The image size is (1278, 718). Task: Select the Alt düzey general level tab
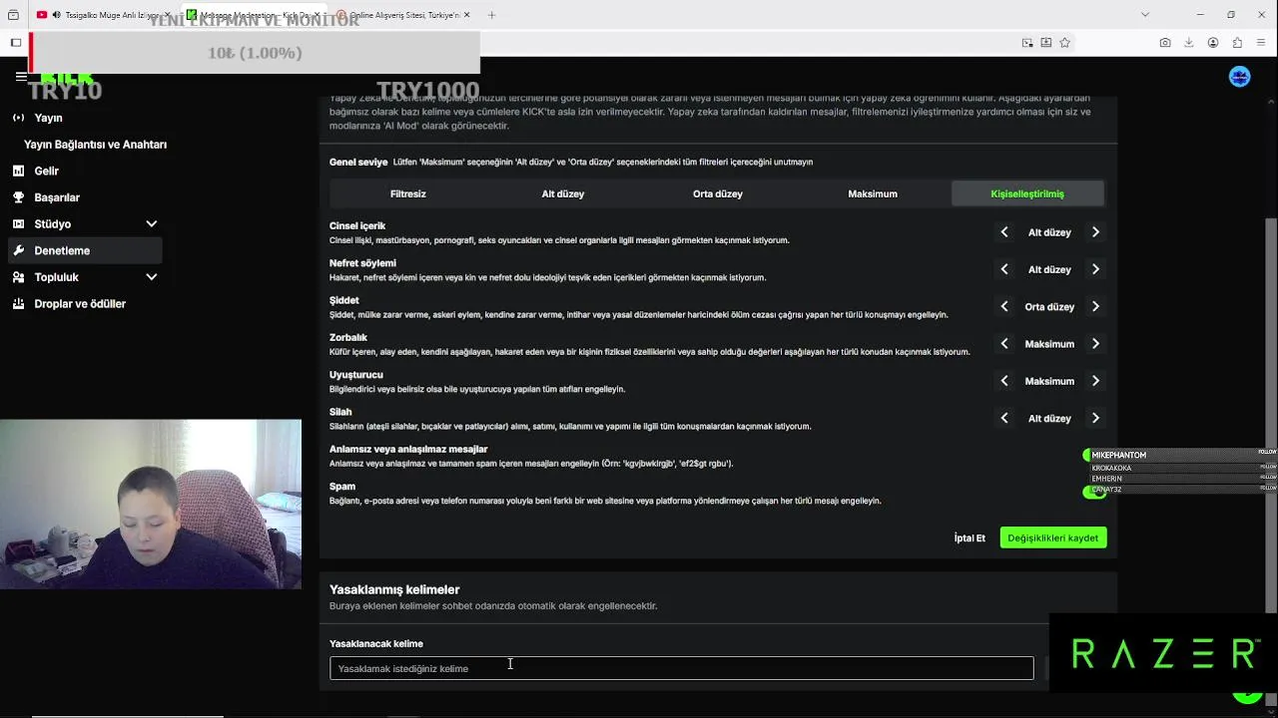[563, 193]
